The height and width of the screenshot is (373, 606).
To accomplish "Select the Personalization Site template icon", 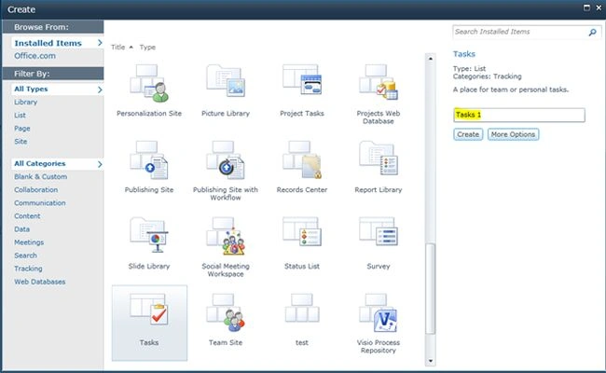I will point(149,83).
